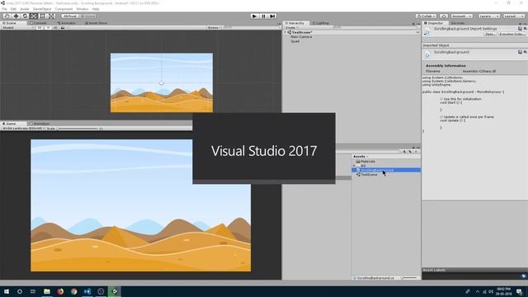The height and width of the screenshot is (297, 528).
Task: Open help icon for ScrollingBackground Import Settings
Action: pyautogui.click(x=520, y=29)
